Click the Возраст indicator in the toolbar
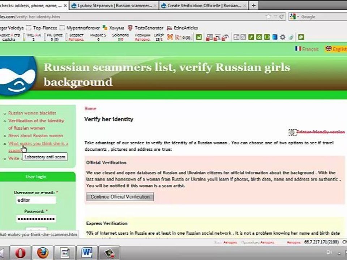Screen dimensions: 347x260 (x=76, y=37)
